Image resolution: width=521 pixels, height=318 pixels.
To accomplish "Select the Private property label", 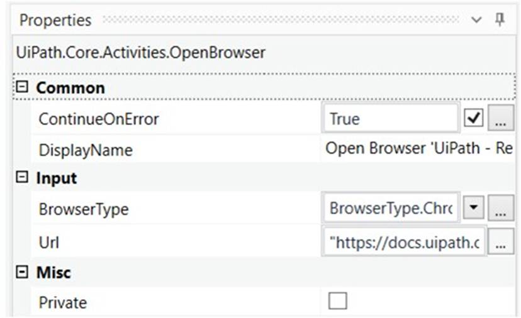I will 63,302.
